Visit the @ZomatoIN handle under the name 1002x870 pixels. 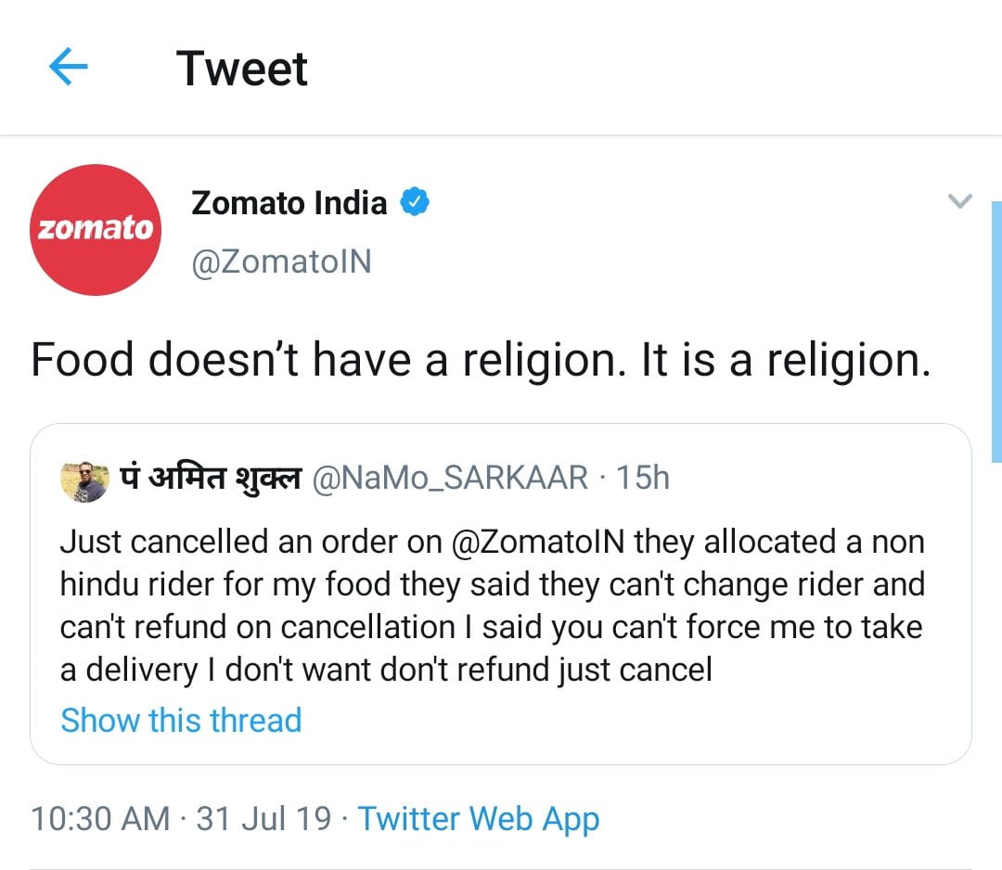coord(281,262)
